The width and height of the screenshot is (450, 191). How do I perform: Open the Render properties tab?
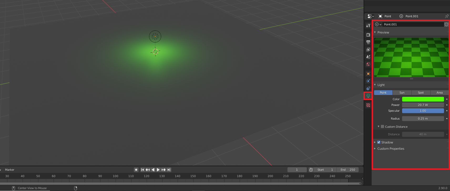(x=368, y=35)
